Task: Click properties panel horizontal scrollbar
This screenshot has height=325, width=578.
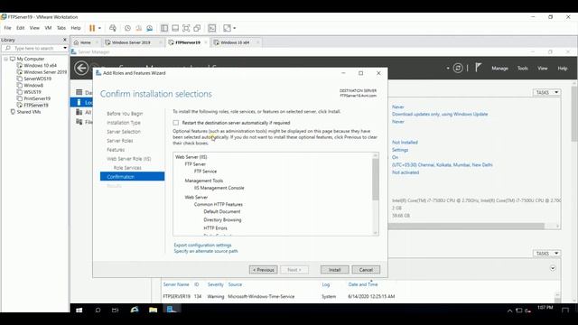Action: (x=466, y=226)
